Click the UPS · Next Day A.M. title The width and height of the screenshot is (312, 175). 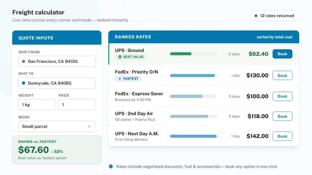click(x=137, y=134)
